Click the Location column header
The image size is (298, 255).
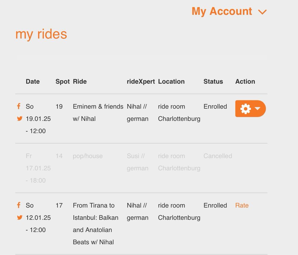[x=171, y=81]
